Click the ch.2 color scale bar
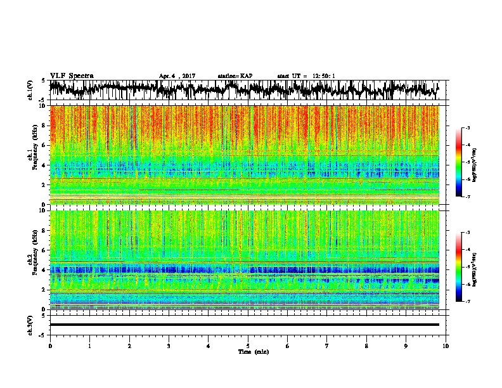The width and height of the screenshot is (502, 388). click(459, 267)
